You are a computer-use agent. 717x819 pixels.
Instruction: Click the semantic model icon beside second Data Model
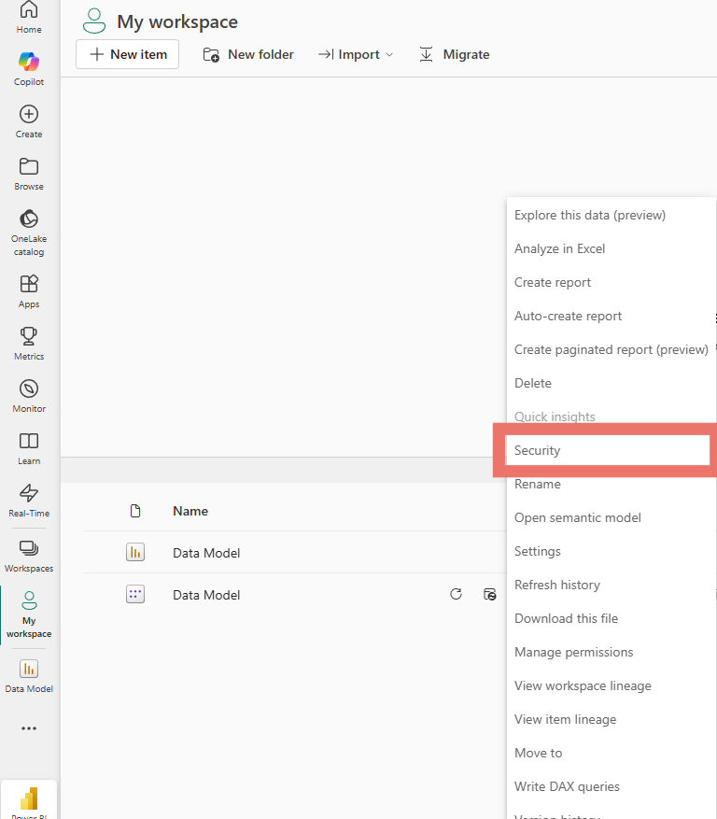(135, 594)
